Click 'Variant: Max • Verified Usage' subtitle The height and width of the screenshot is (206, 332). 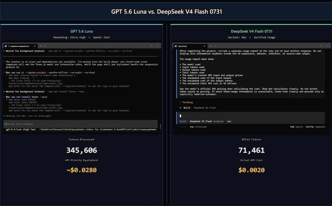(x=251, y=37)
